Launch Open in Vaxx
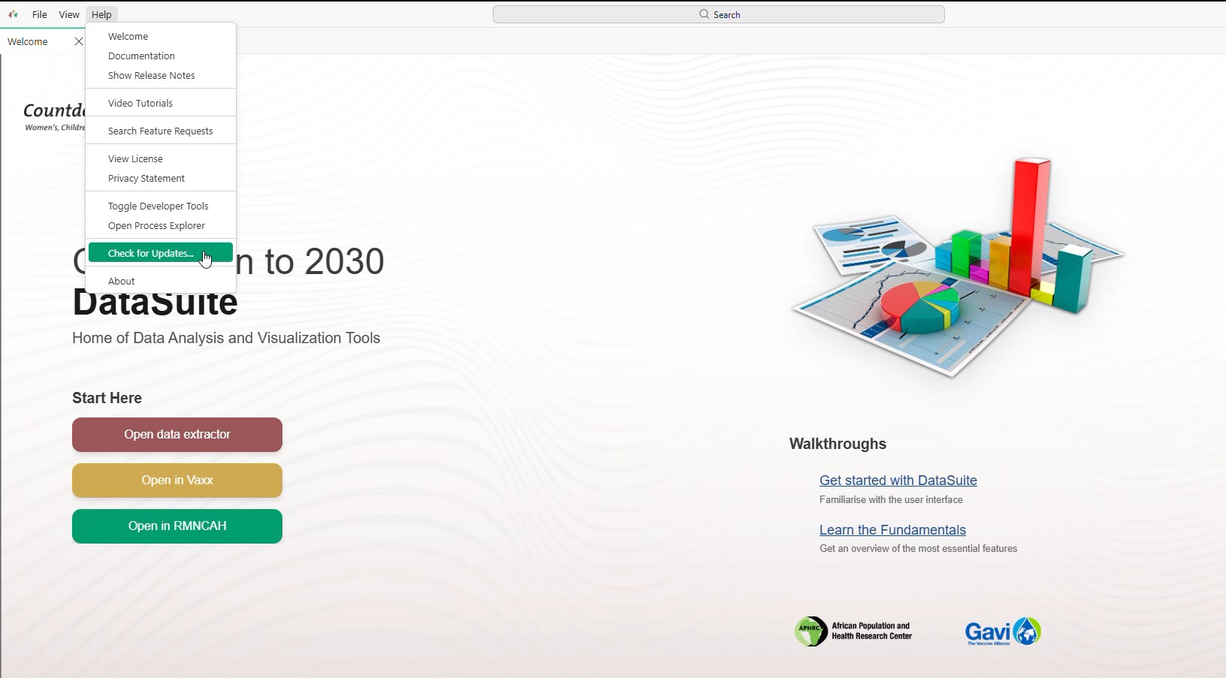This screenshot has height=678, width=1226. (x=177, y=481)
